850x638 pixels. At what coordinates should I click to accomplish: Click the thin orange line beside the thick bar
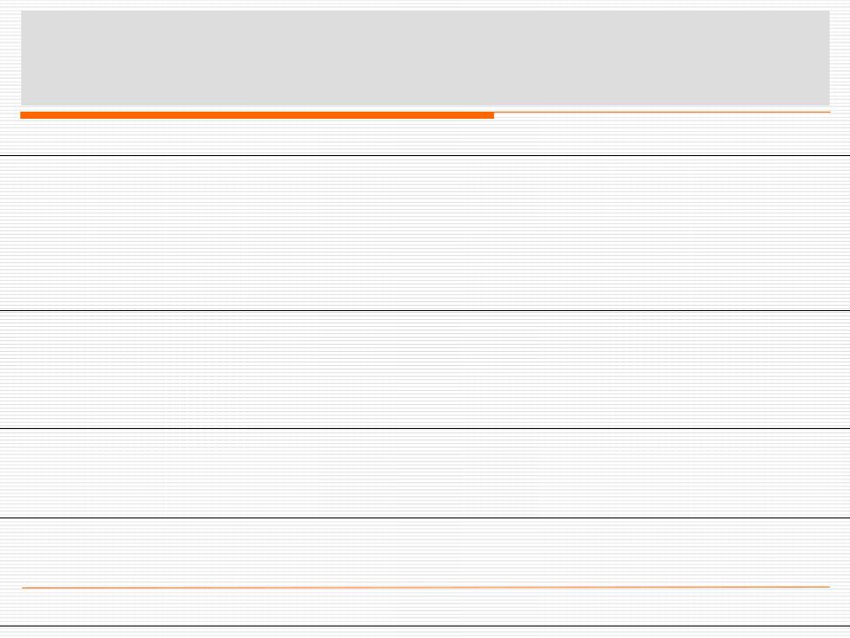(662, 113)
